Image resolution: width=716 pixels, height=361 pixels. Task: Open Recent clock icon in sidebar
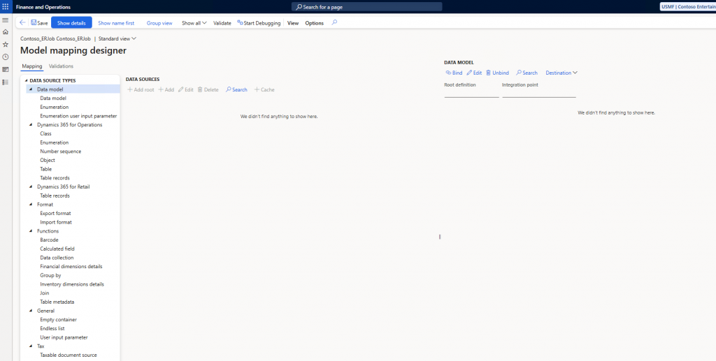click(x=6, y=57)
